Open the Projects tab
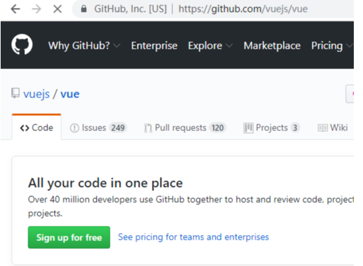The height and width of the screenshot is (266, 363). 272,128
